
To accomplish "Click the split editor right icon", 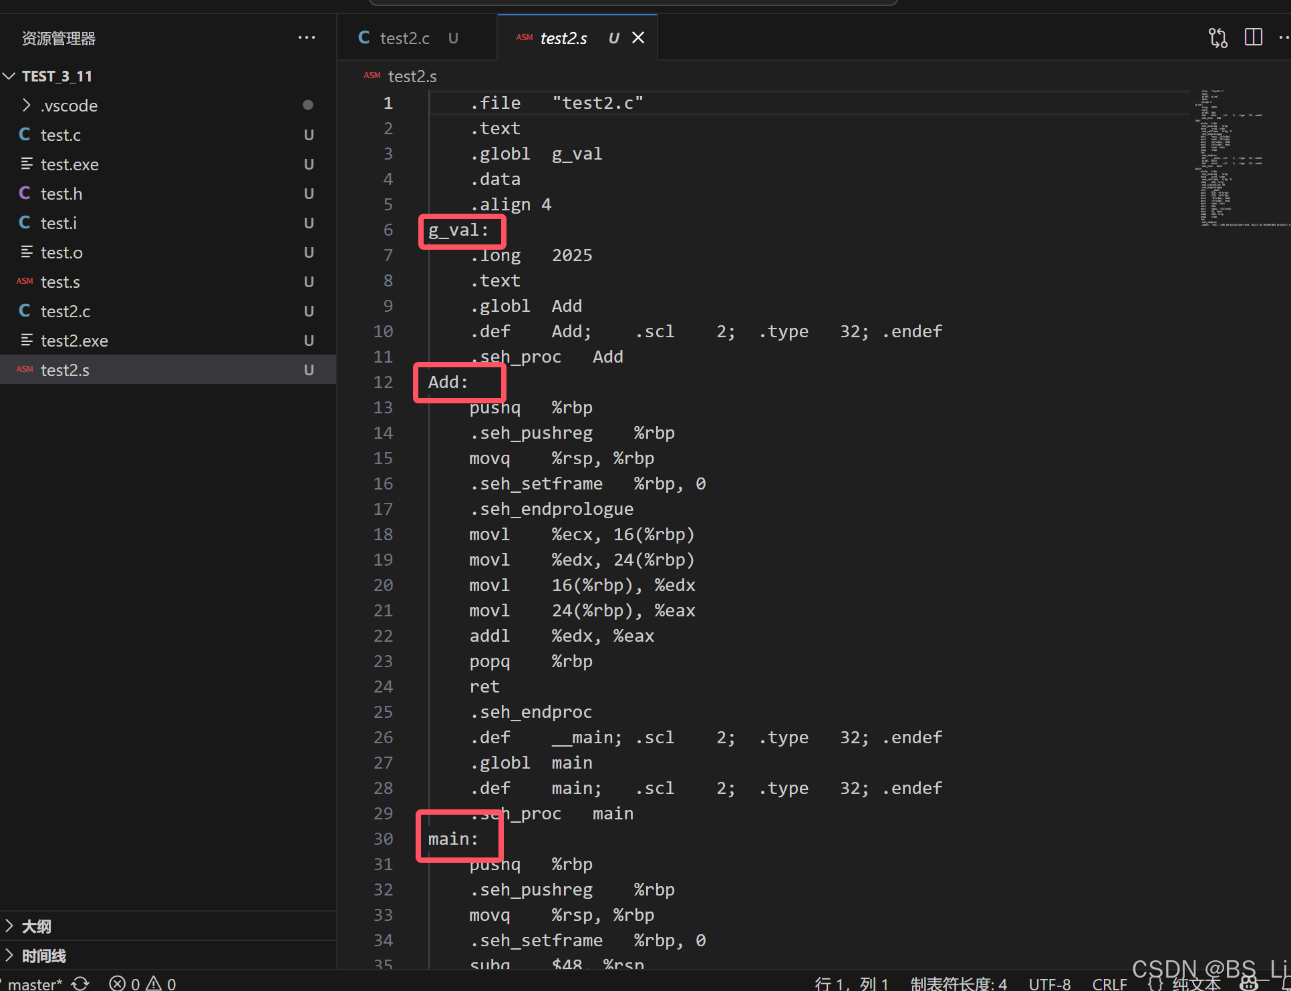I will click(1253, 37).
